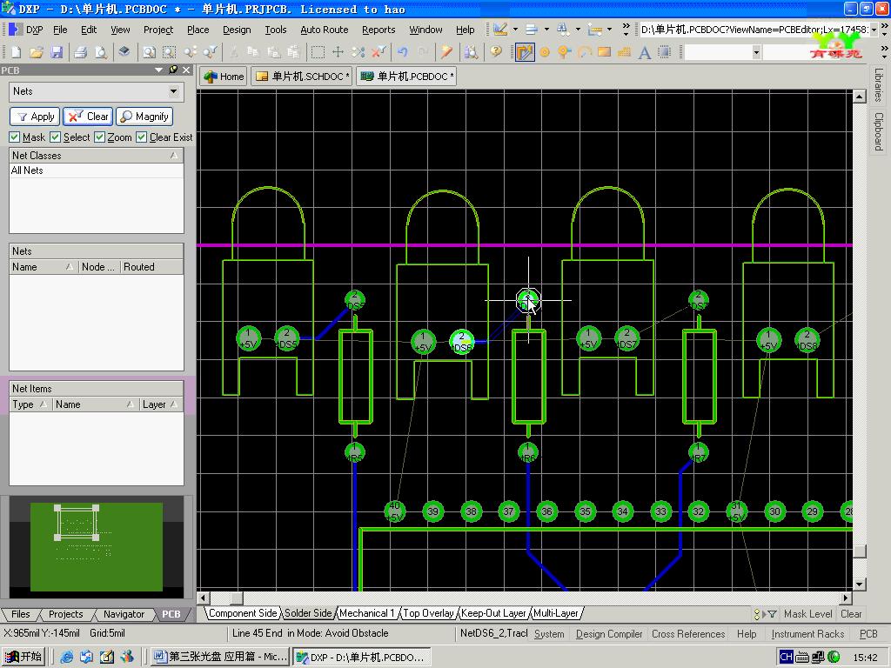Image resolution: width=891 pixels, height=668 pixels.
Task: Open the PCB panel options arrow
Action: [158, 70]
